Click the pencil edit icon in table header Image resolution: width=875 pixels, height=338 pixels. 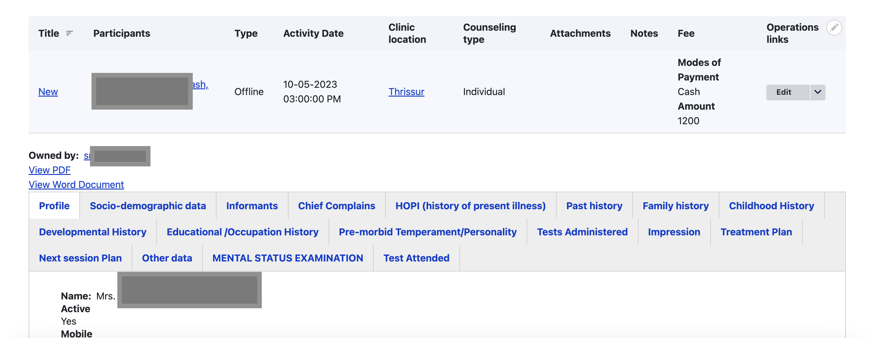click(834, 28)
